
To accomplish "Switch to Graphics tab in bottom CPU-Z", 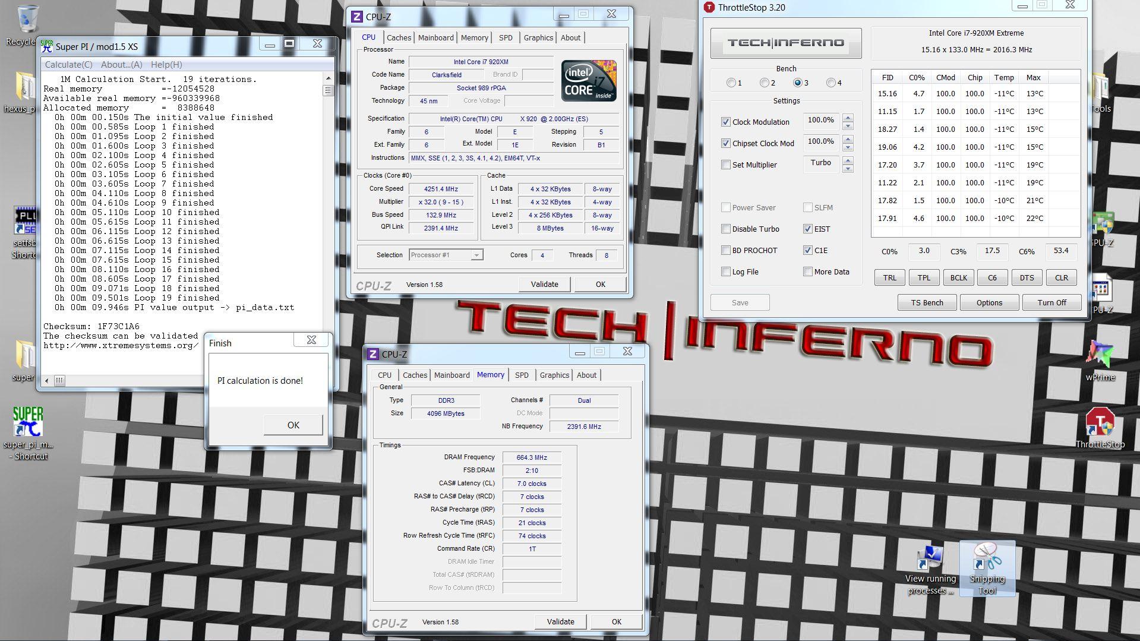I will [x=554, y=375].
